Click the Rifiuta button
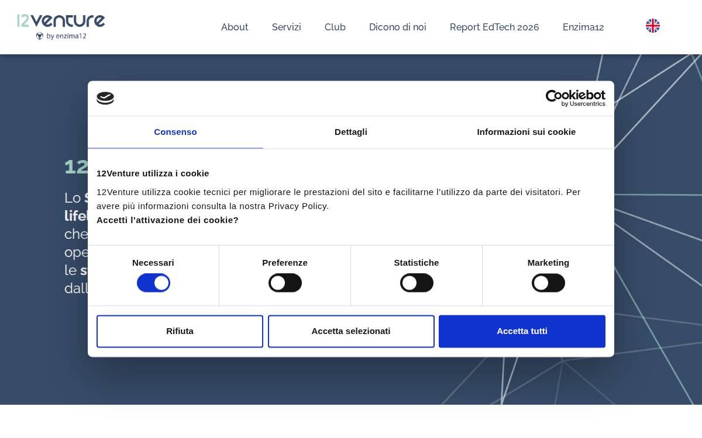 pyautogui.click(x=180, y=331)
